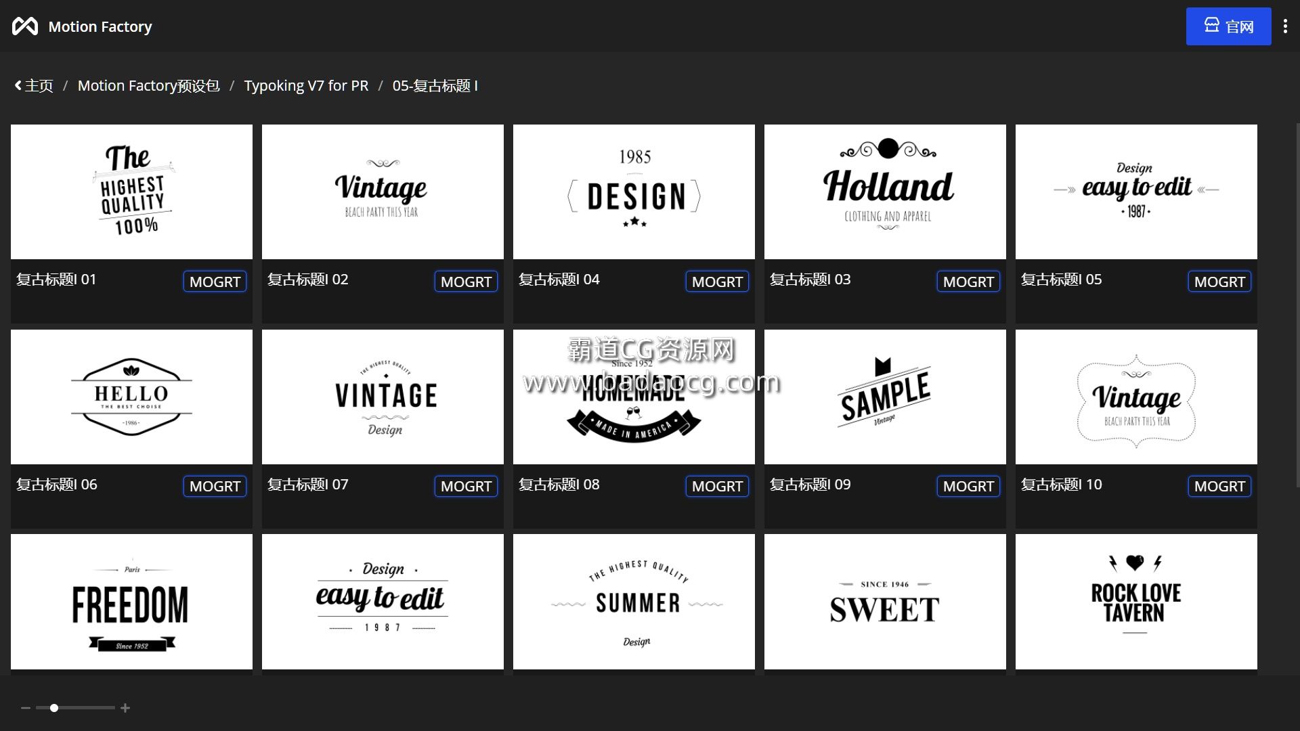Image resolution: width=1300 pixels, height=731 pixels.
Task: Click MOGRT button for 复古标题I 02
Action: 466,282
